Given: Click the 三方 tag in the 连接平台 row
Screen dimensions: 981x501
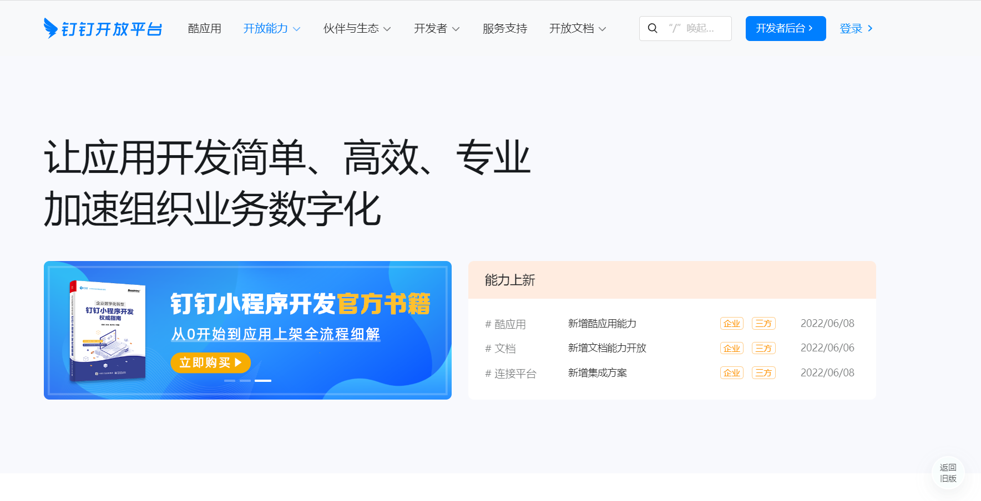Looking at the screenshot, I should point(763,373).
